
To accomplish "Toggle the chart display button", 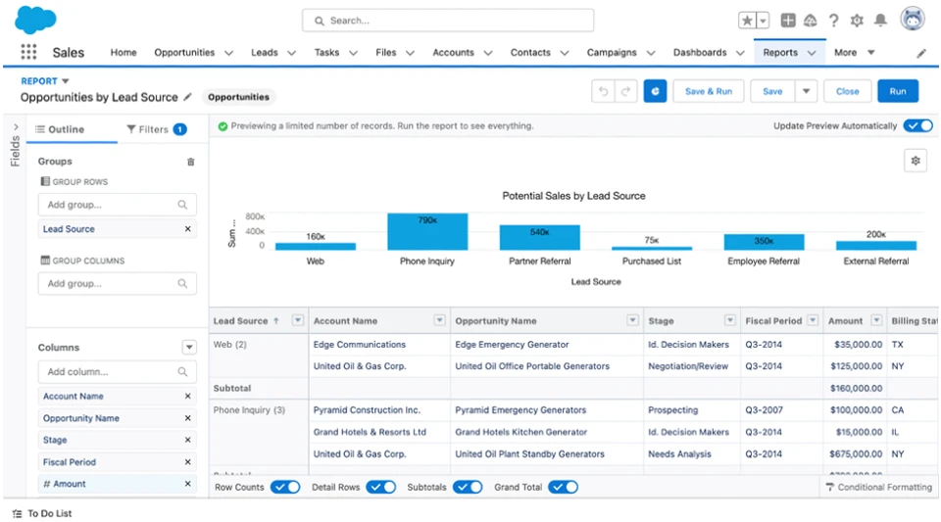I will click(x=656, y=91).
